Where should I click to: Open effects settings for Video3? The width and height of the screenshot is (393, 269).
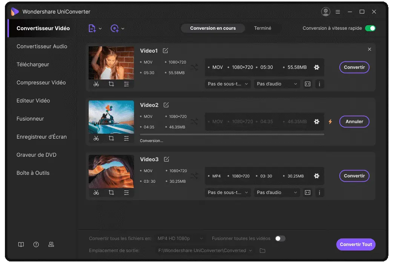click(126, 193)
